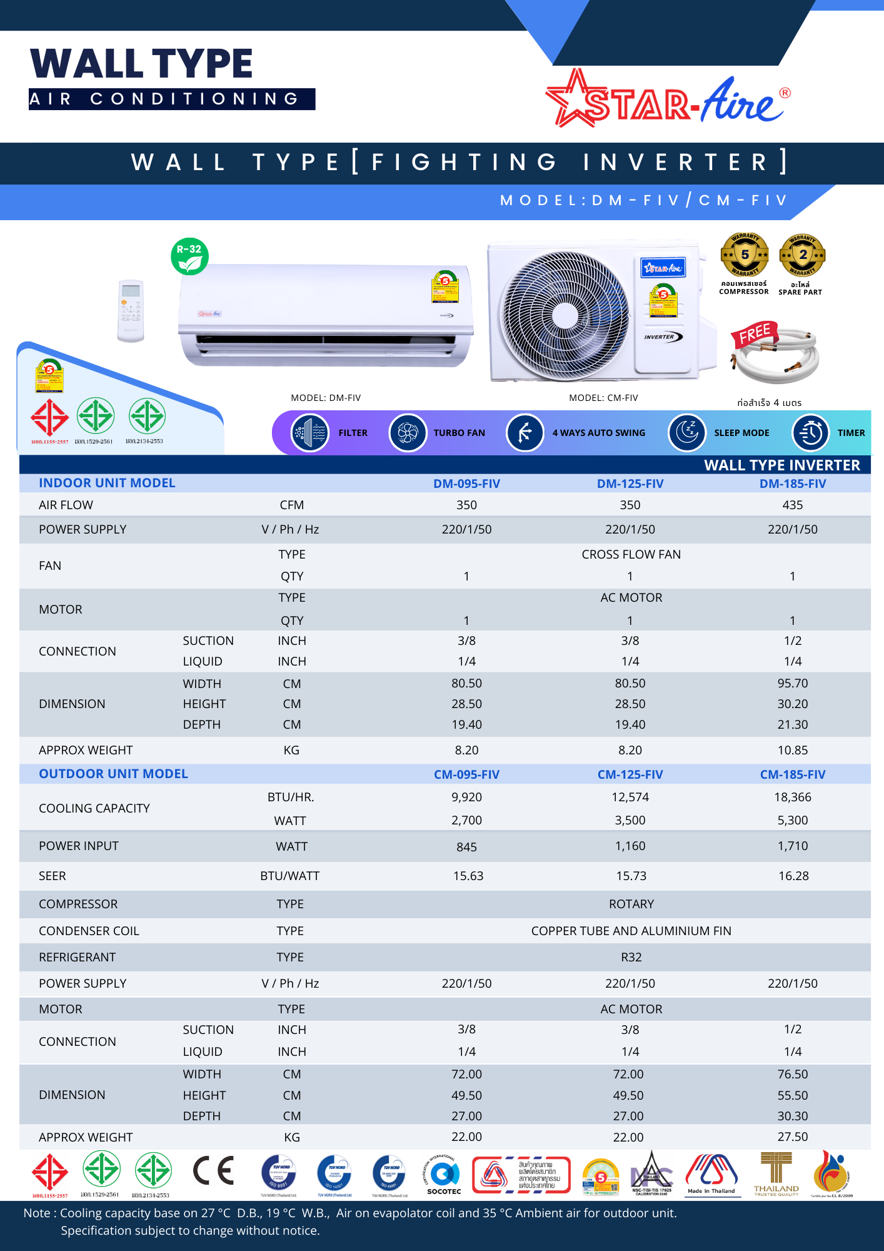Click the air flow value '435'
The width and height of the screenshot is (884, 1251).
[x=793, y=505]
